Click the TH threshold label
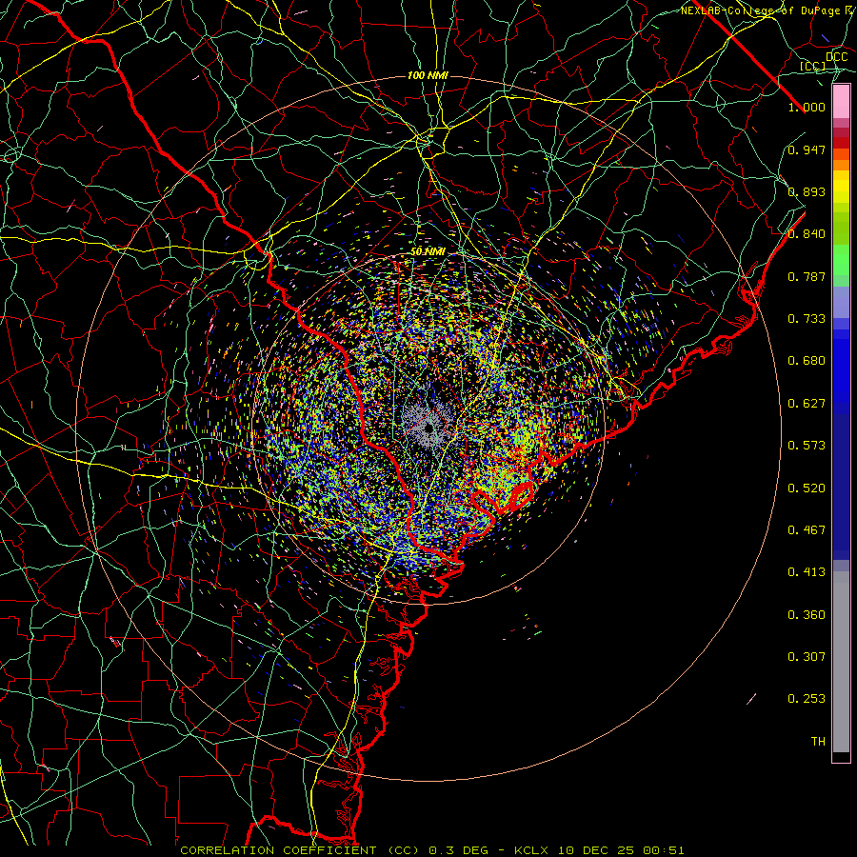Screen dimensions: 857x857 click(818, 742)
